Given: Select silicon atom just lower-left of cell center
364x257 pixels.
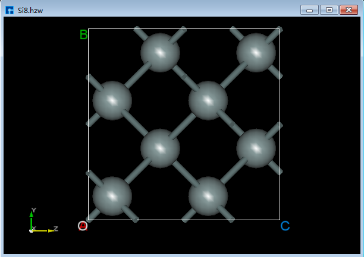Looking at the screenshot, I should tap(160, 148).
